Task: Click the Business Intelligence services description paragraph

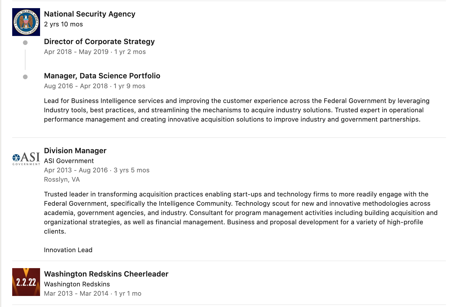Action: pos(237,110)
